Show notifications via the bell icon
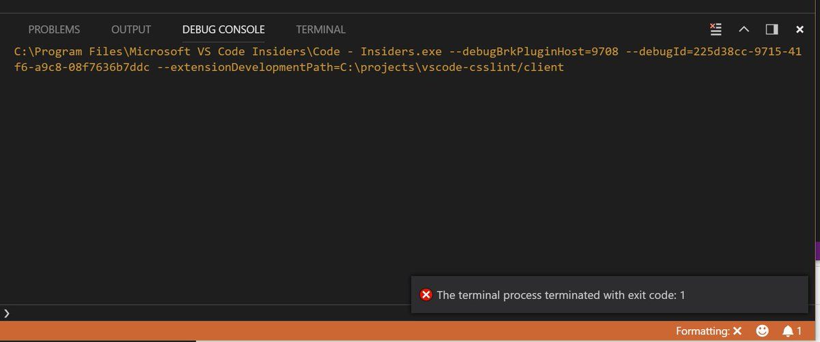This screenshot has height=342, width=820. pos(792,331)
